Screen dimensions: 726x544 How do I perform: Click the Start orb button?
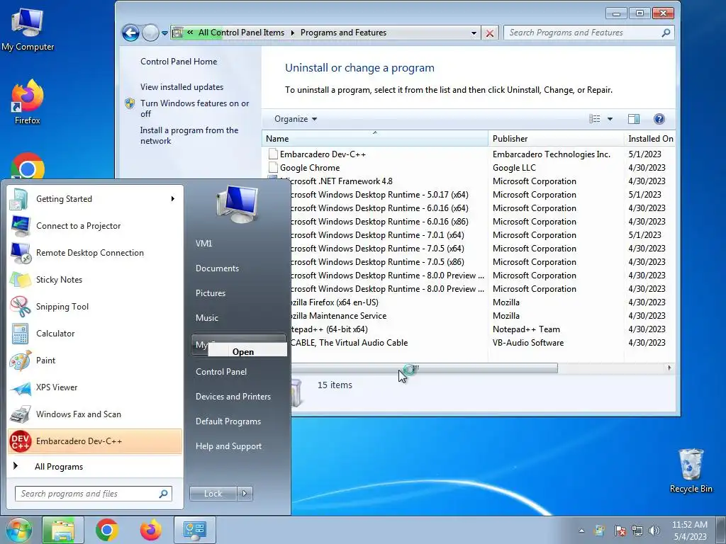(x=18, y=530)
